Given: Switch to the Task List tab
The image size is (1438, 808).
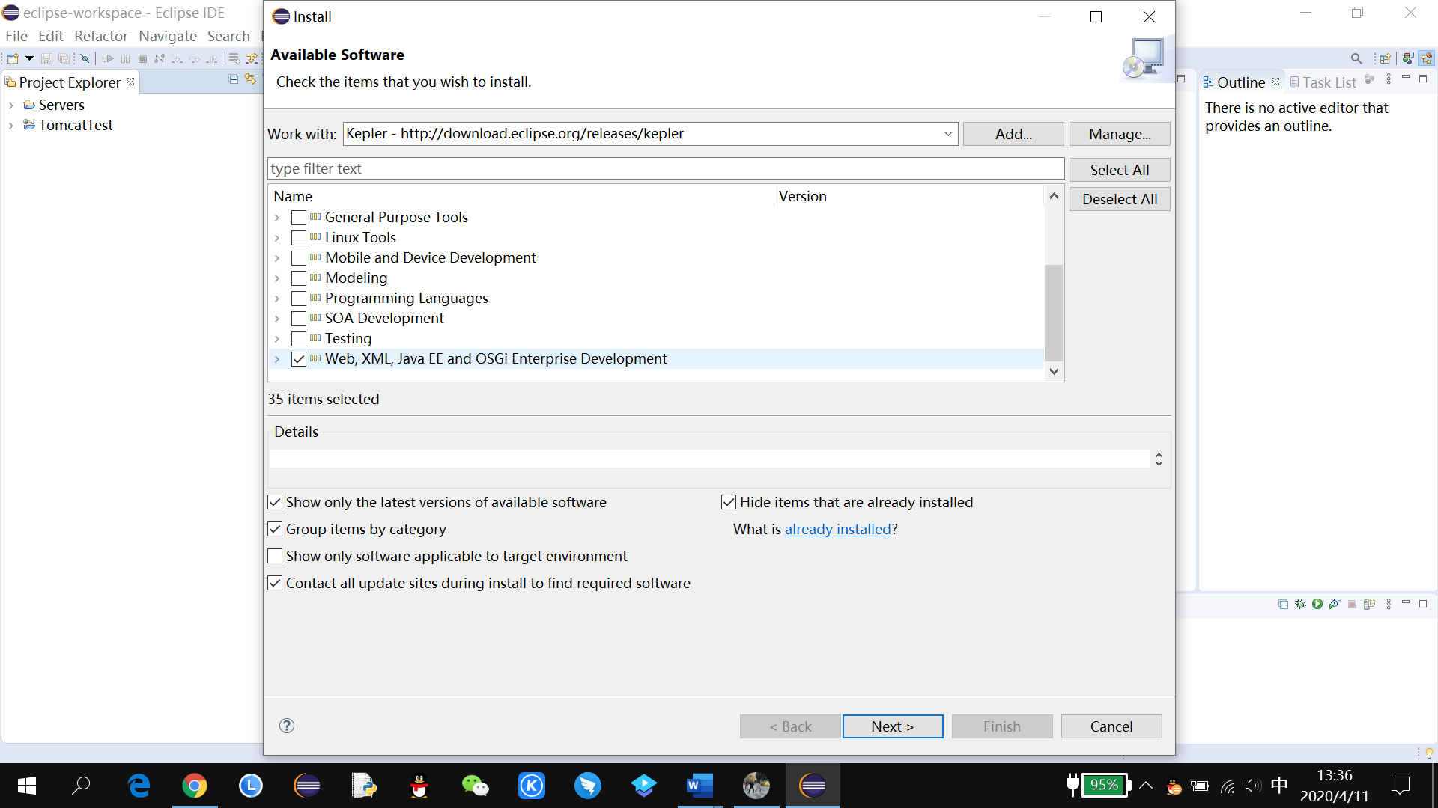Looking at the screenshot, I should [x=1328, y=82].
